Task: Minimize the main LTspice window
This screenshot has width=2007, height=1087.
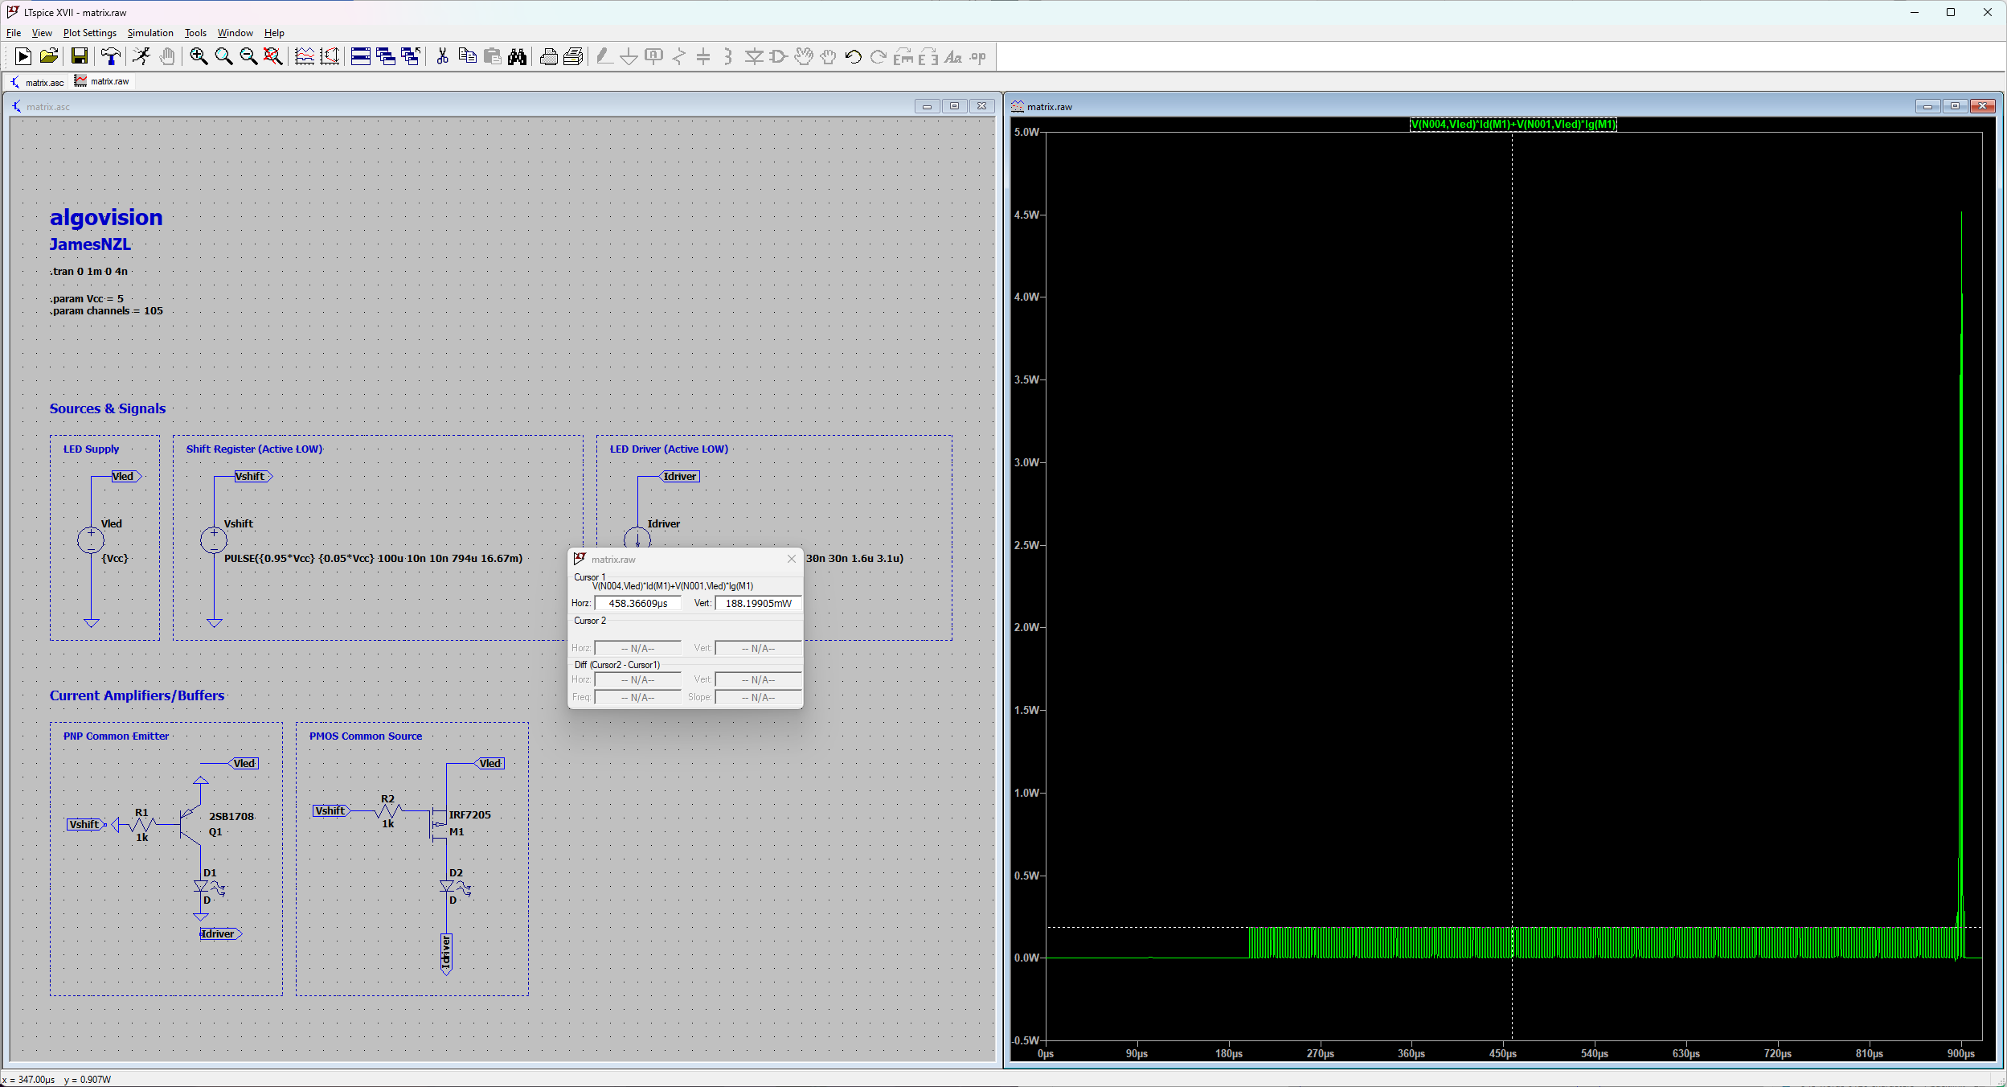Action: [1914, 12]
